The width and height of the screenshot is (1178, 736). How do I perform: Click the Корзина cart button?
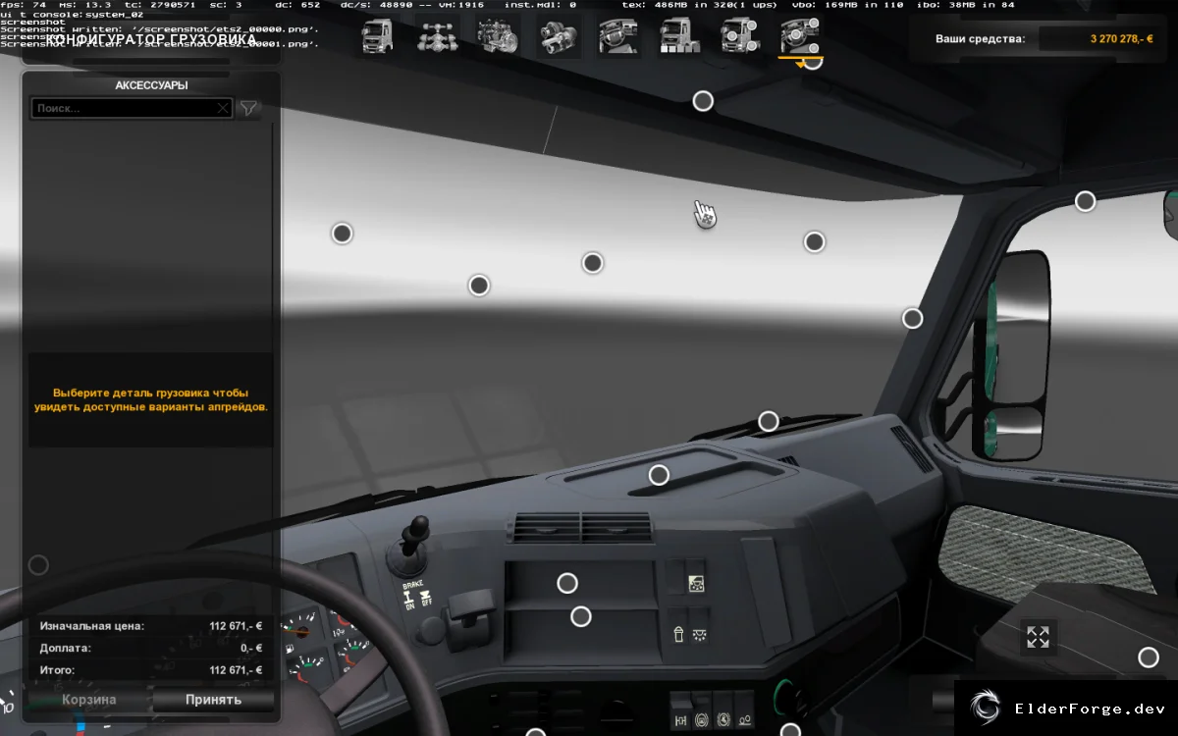pos(89,700)
